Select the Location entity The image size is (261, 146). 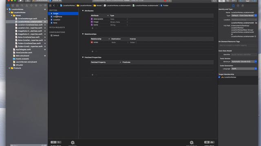63,20
